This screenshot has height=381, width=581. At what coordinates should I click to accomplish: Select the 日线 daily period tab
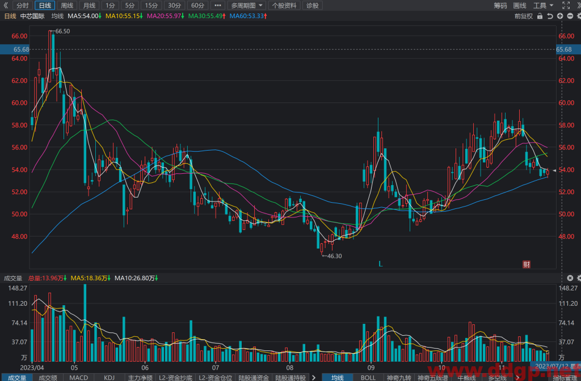(x=45, y=6)
